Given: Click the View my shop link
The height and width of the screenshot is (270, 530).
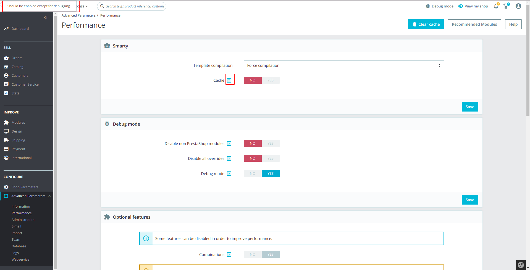Looking at the screenshot, I should click(476, 6).
